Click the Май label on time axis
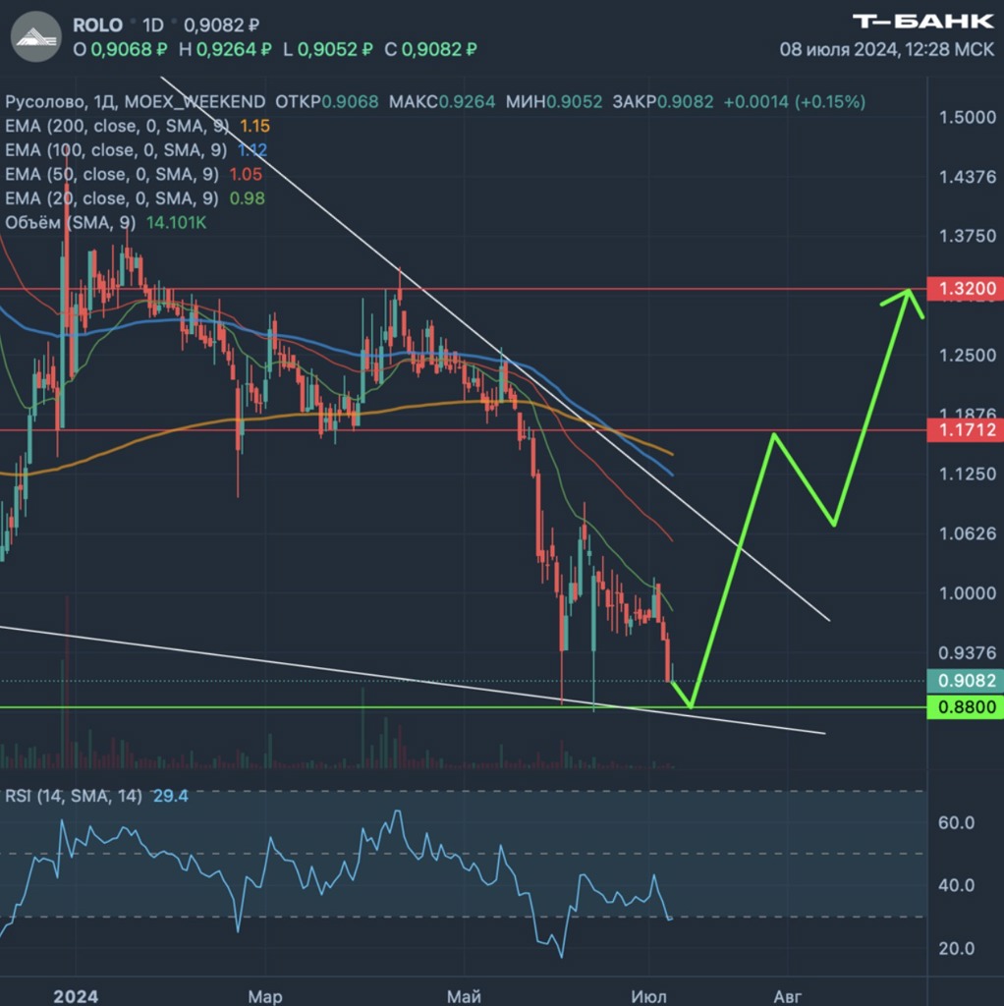 [464, 996]
